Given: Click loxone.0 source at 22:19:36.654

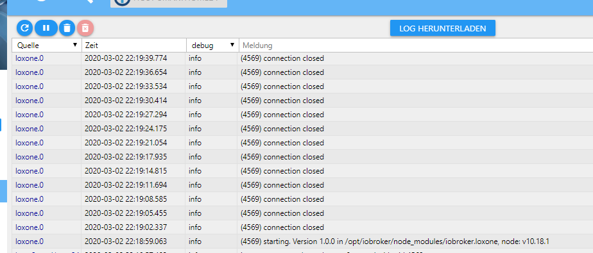Looking at the screenshot, I should coord(30,72).
